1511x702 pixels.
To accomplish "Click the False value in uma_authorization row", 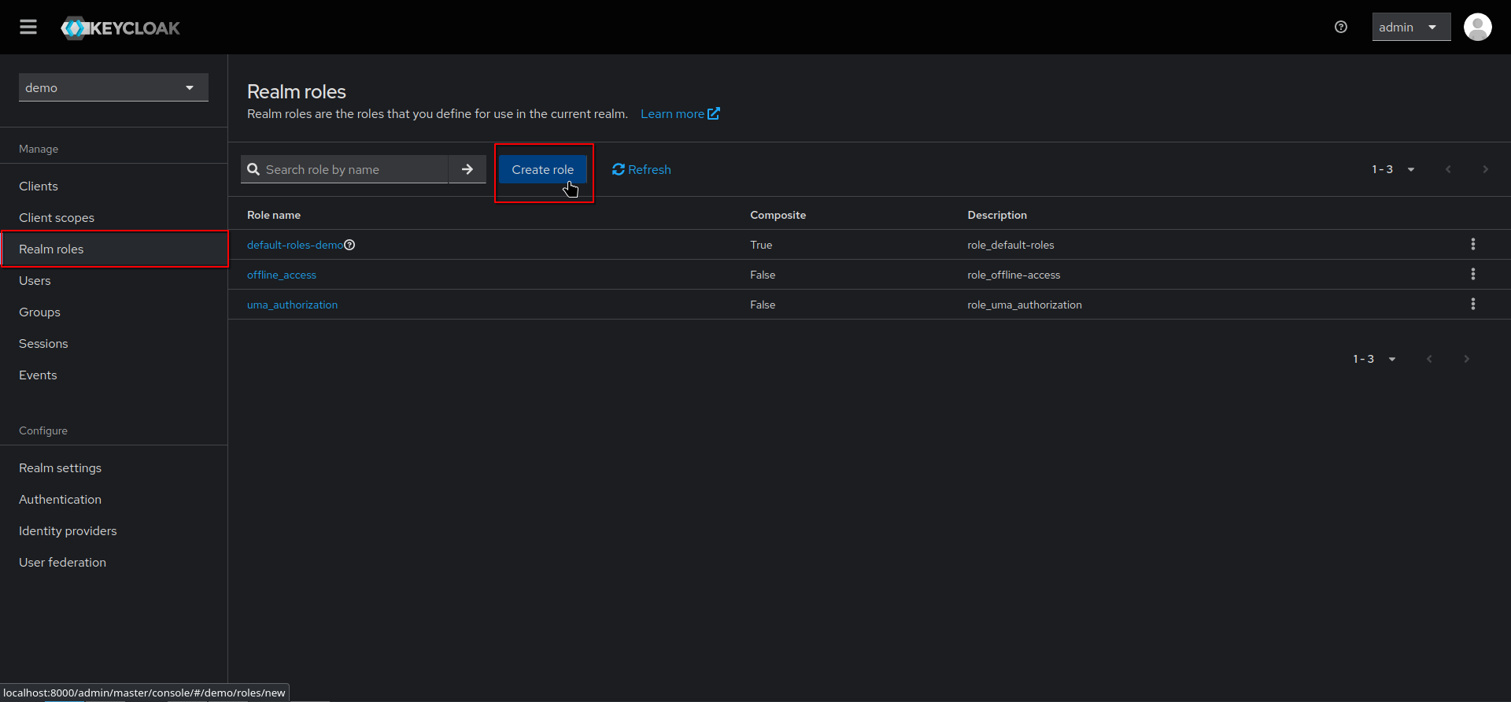I will click(763, 305).
